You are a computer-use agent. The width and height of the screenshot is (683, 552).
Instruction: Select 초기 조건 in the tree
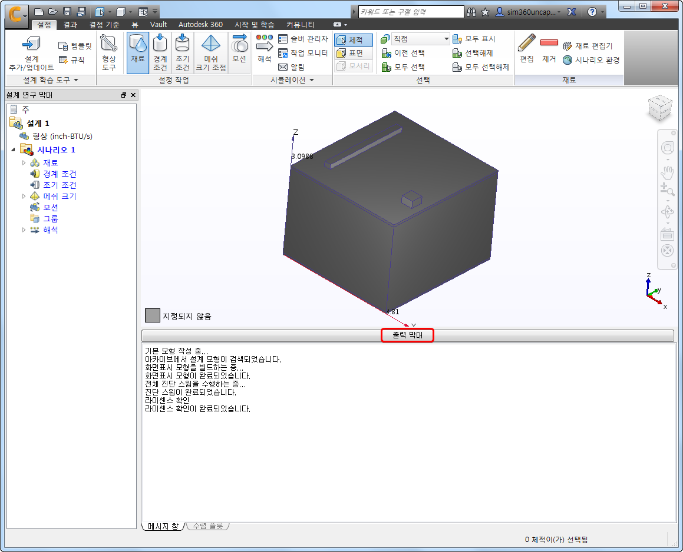60,185
